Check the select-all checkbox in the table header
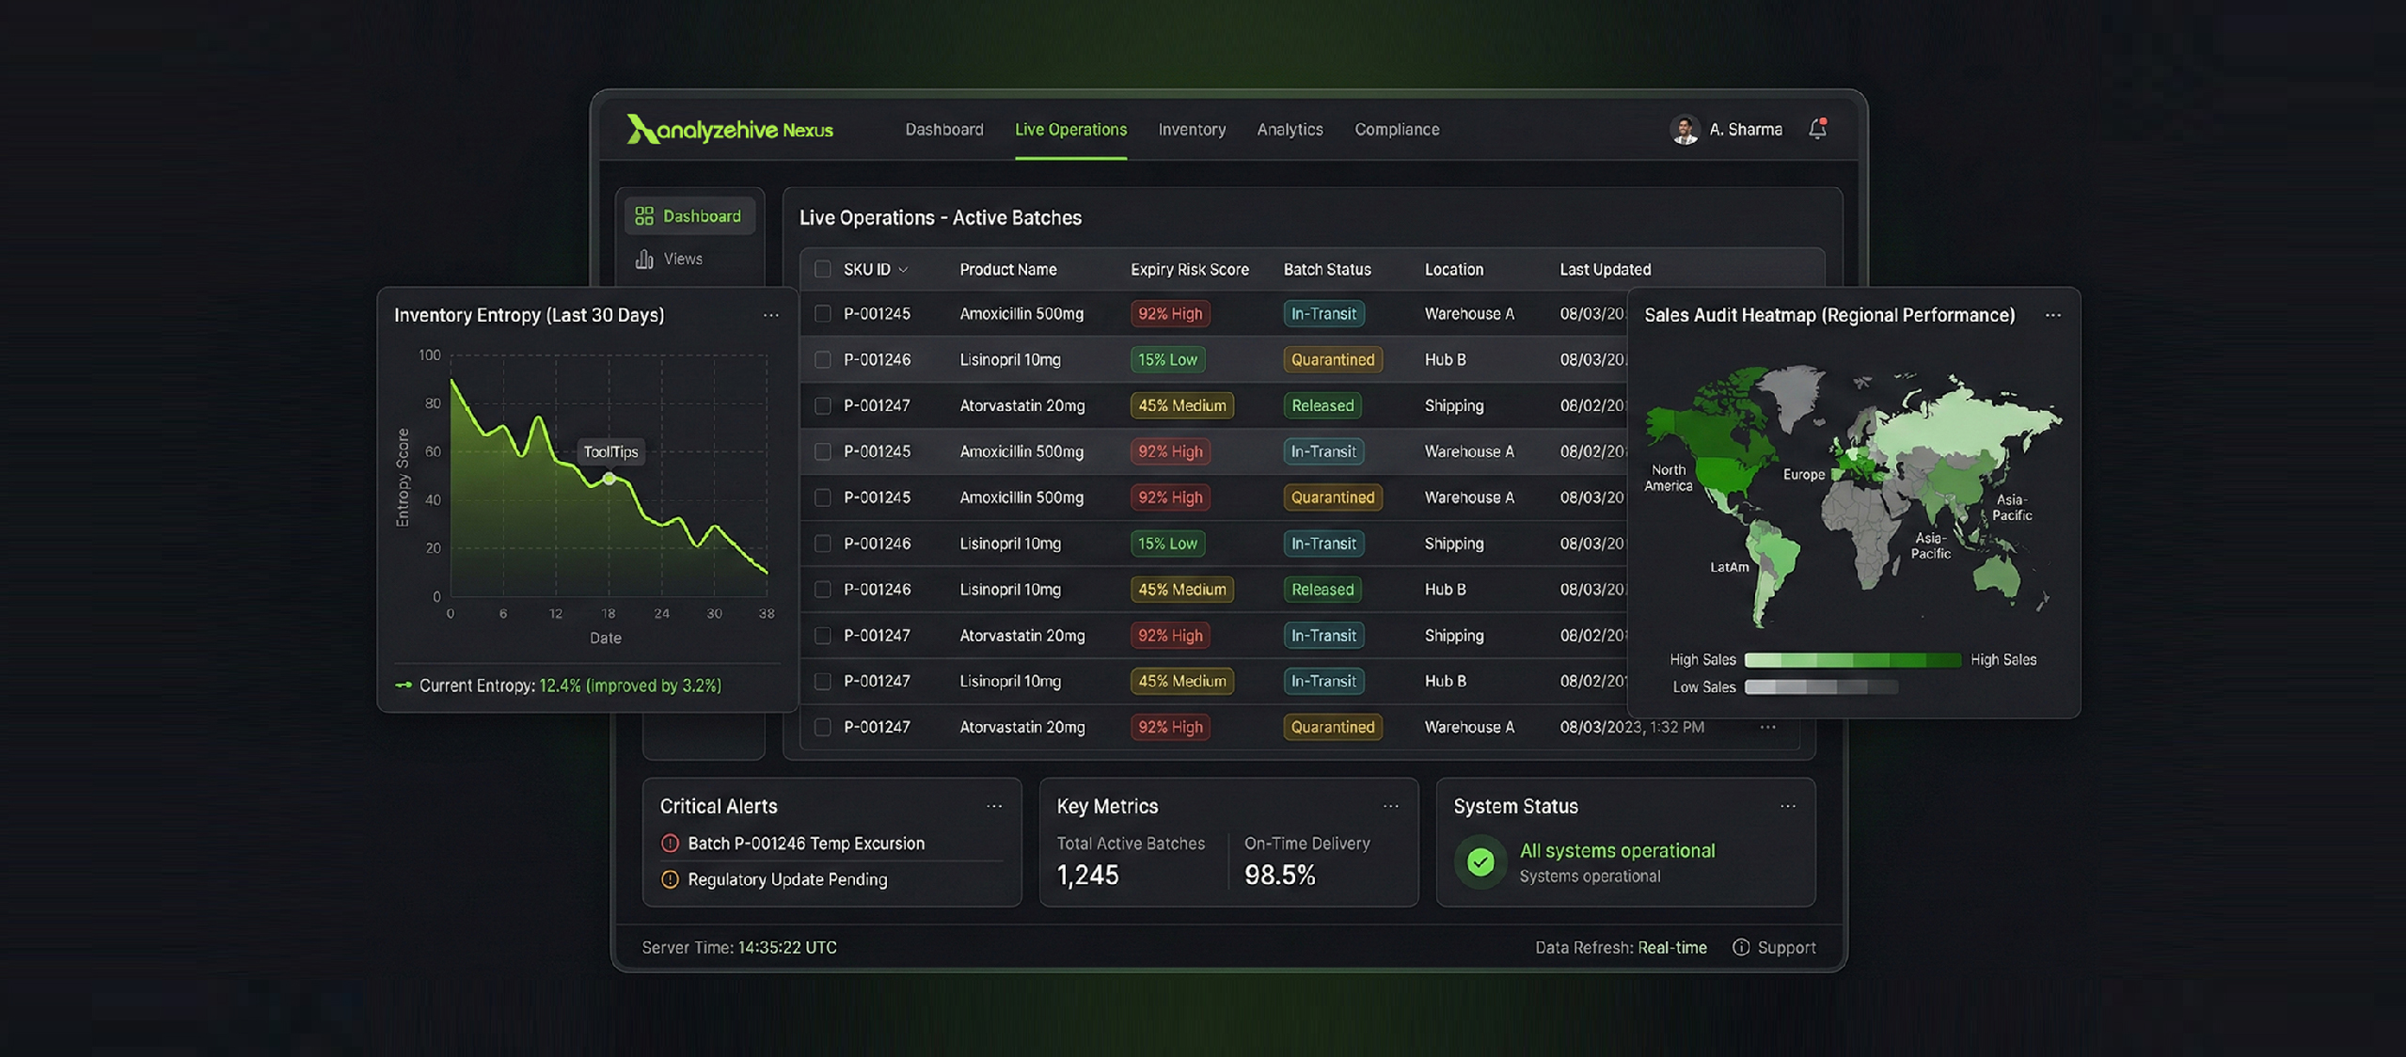Viewport: 2406px width, 1057px height. [x=822, y=269]
